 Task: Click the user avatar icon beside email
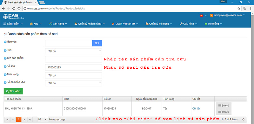tap(211, 15)
